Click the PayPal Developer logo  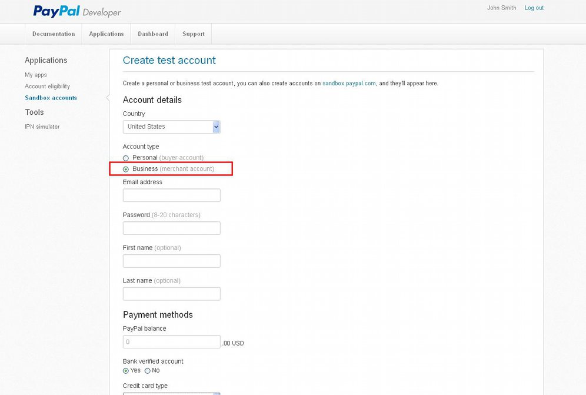click(x=77, y=11)
